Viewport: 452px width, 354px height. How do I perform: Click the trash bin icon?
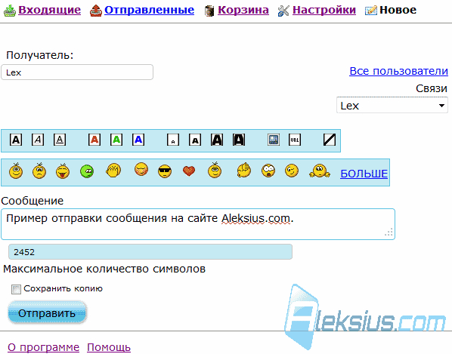click(x=209, y=11)
